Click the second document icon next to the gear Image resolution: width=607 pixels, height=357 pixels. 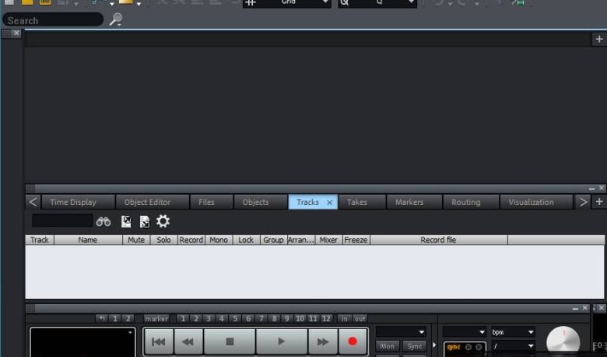click(145, 221)
